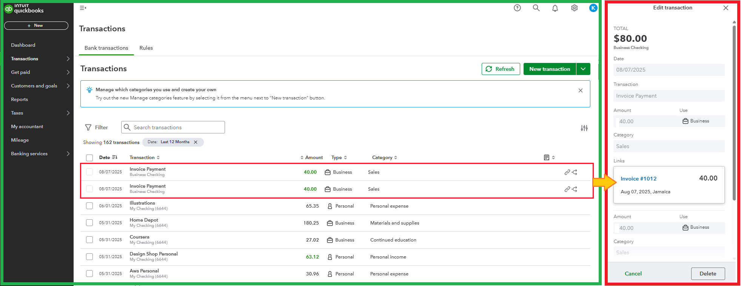The height and width of the screenshot is (286, 741).
Task: Select the Illustrations transaction checkbox
Action: tap(89, 206)
